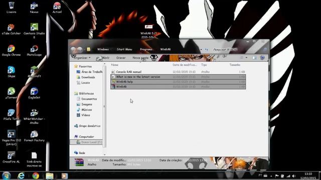Open Documentos library in sidebar
The image size is (321, 180).
(87, 99)
